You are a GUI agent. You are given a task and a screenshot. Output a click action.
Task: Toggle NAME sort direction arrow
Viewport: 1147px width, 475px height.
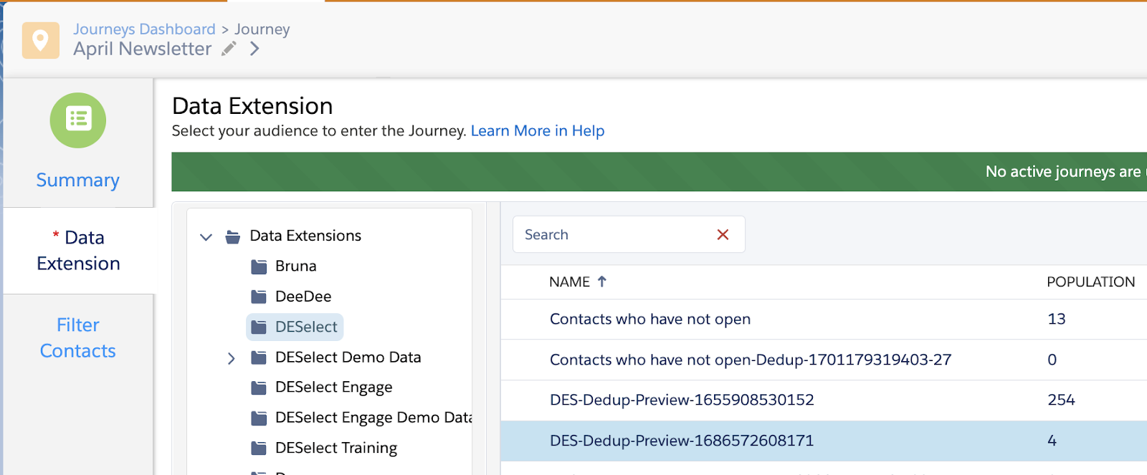click(x=602, y=282)
